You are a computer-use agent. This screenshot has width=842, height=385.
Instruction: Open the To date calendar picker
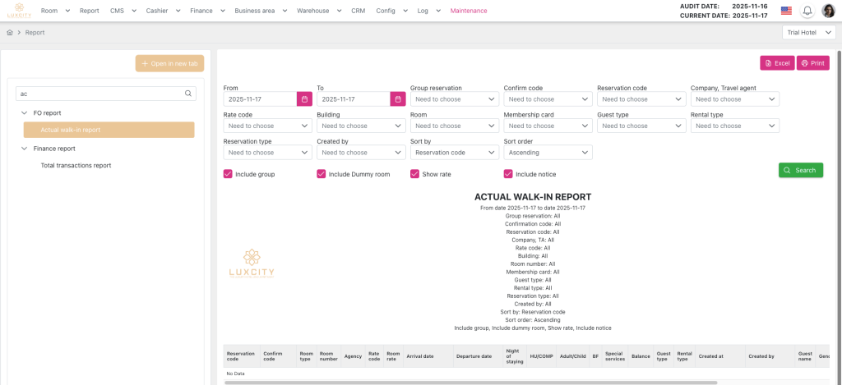(398, 99)
